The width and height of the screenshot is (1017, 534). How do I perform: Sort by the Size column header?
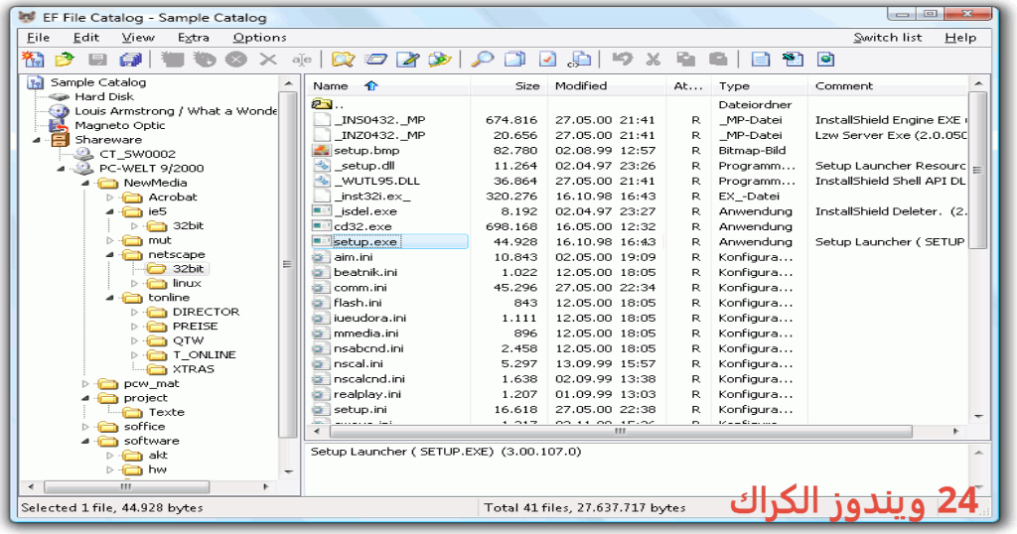pyautogui.click(x=508, y=85)
